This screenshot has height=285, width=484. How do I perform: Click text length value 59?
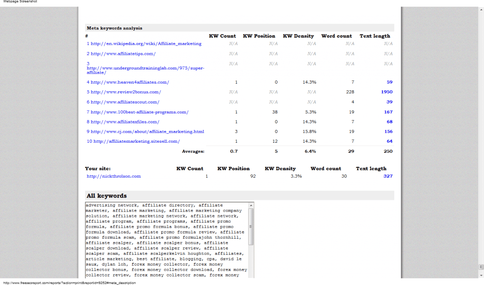389,82
